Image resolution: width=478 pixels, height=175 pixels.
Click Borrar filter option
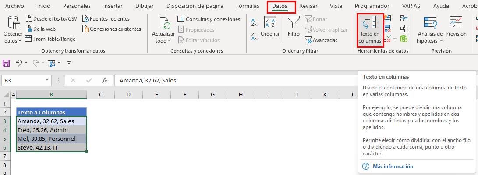[315, 19]
